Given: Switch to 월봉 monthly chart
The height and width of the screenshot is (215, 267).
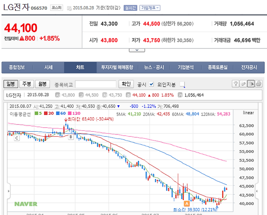Looking at the screenshot, I should click(42, 84).
